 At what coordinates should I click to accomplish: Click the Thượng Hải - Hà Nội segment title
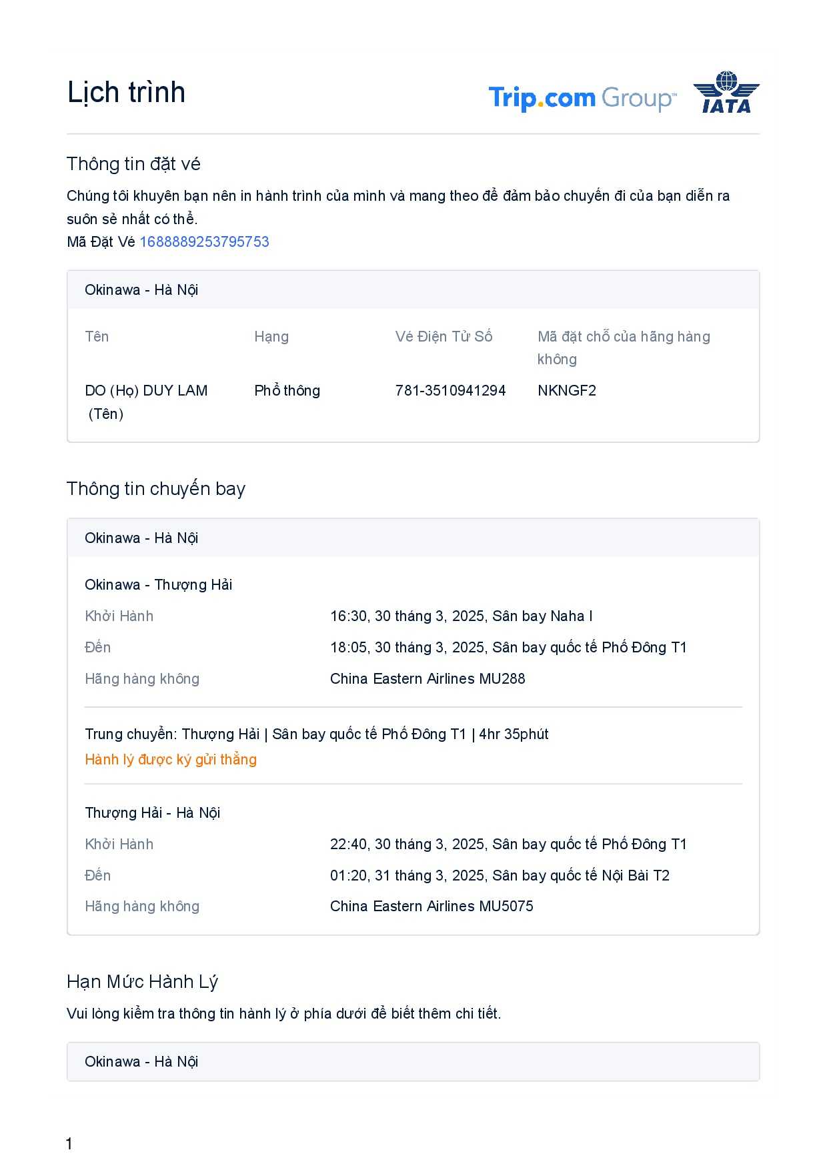153,812
